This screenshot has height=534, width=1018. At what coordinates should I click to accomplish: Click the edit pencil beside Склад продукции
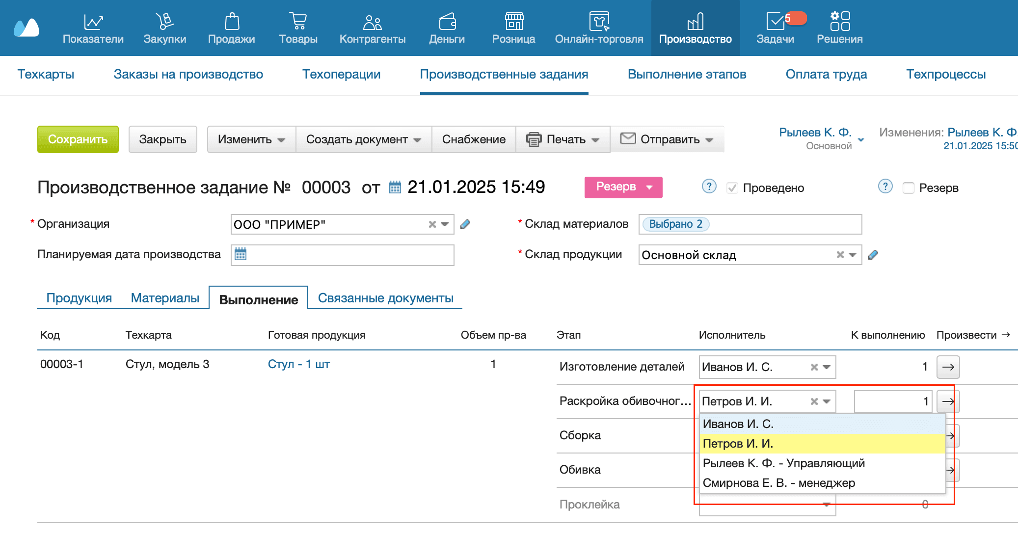873,255
